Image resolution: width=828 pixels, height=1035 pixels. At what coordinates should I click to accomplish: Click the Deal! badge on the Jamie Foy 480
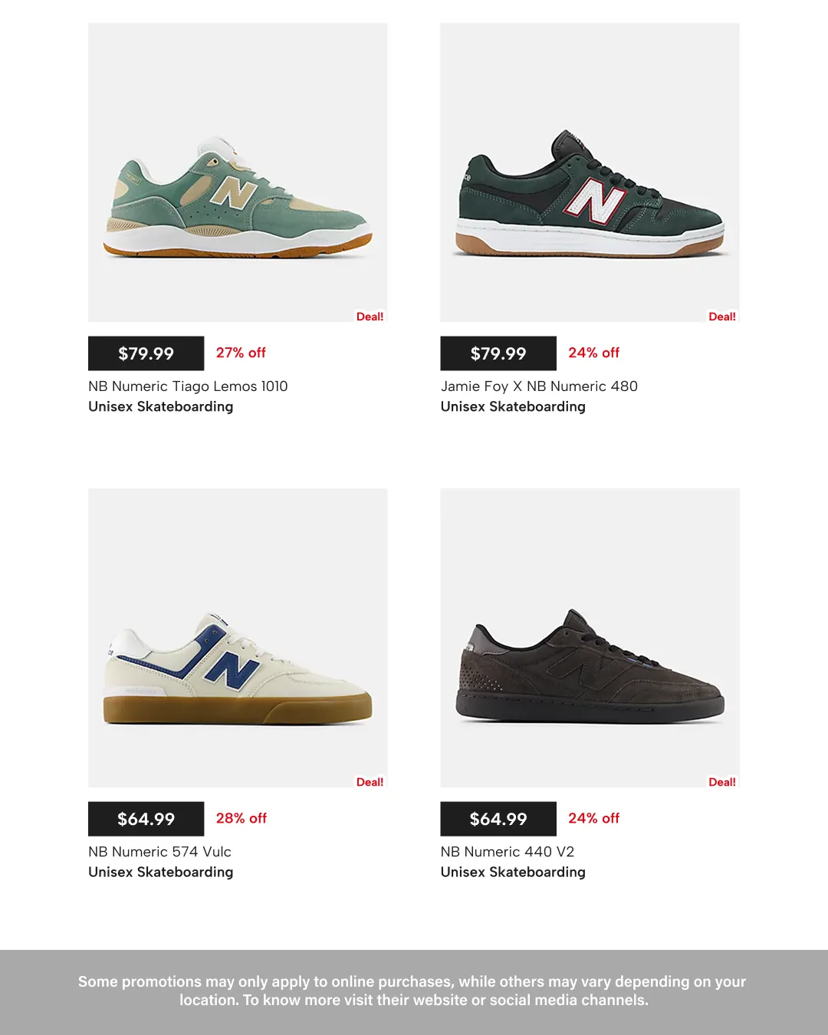722,316
